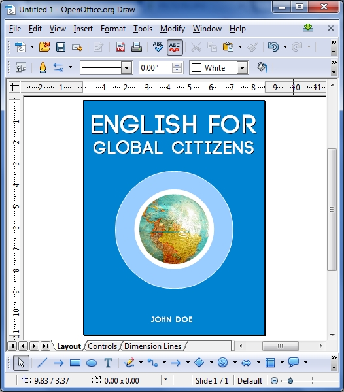This screenshot has height=392, width=344.
Task: Switch to the Controls layer tab
Action: pos(102,346)
